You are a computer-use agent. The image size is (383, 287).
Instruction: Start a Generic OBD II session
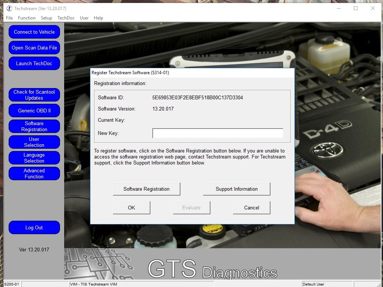(34, 111)
